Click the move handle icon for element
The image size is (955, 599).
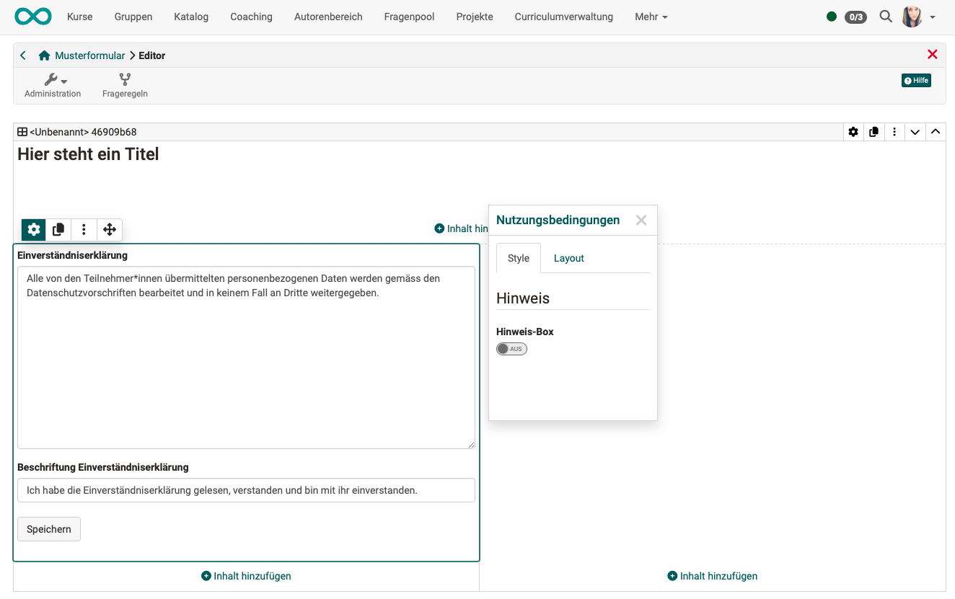(110, 229)
